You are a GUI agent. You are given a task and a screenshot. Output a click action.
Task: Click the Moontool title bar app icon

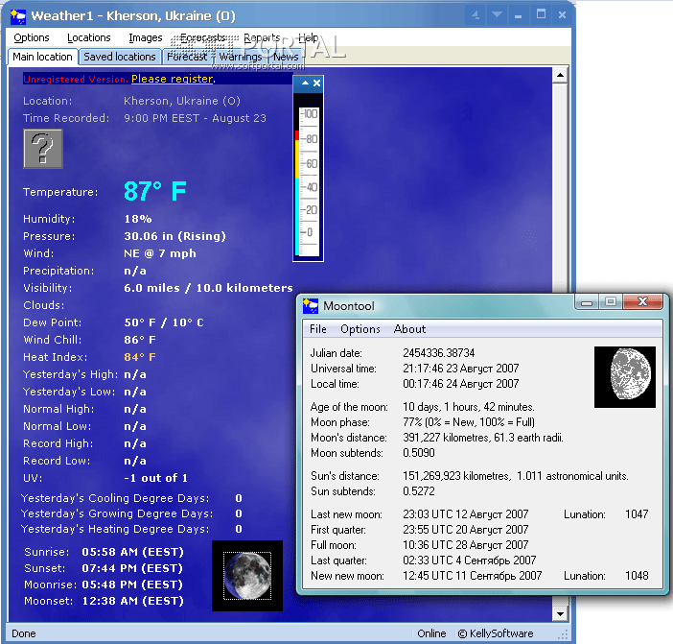310,306
